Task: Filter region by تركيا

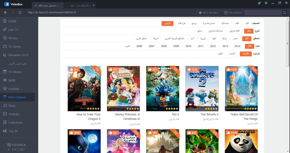Action: coord(225,39)
